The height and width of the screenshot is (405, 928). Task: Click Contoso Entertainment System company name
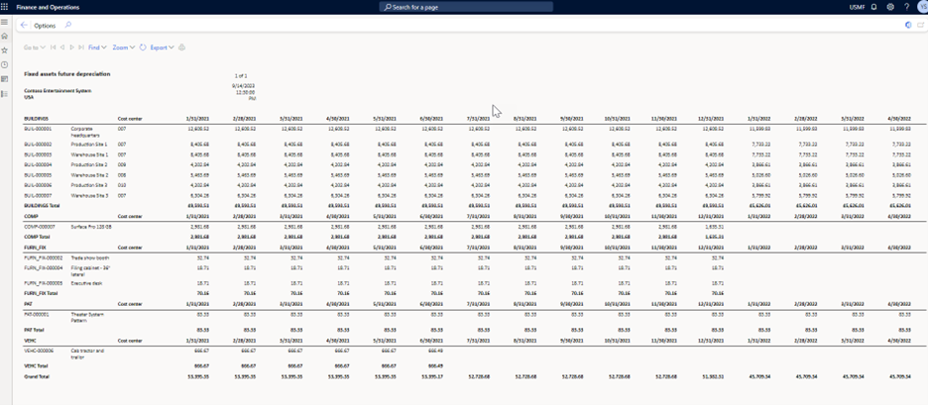[x=58, y=91]
